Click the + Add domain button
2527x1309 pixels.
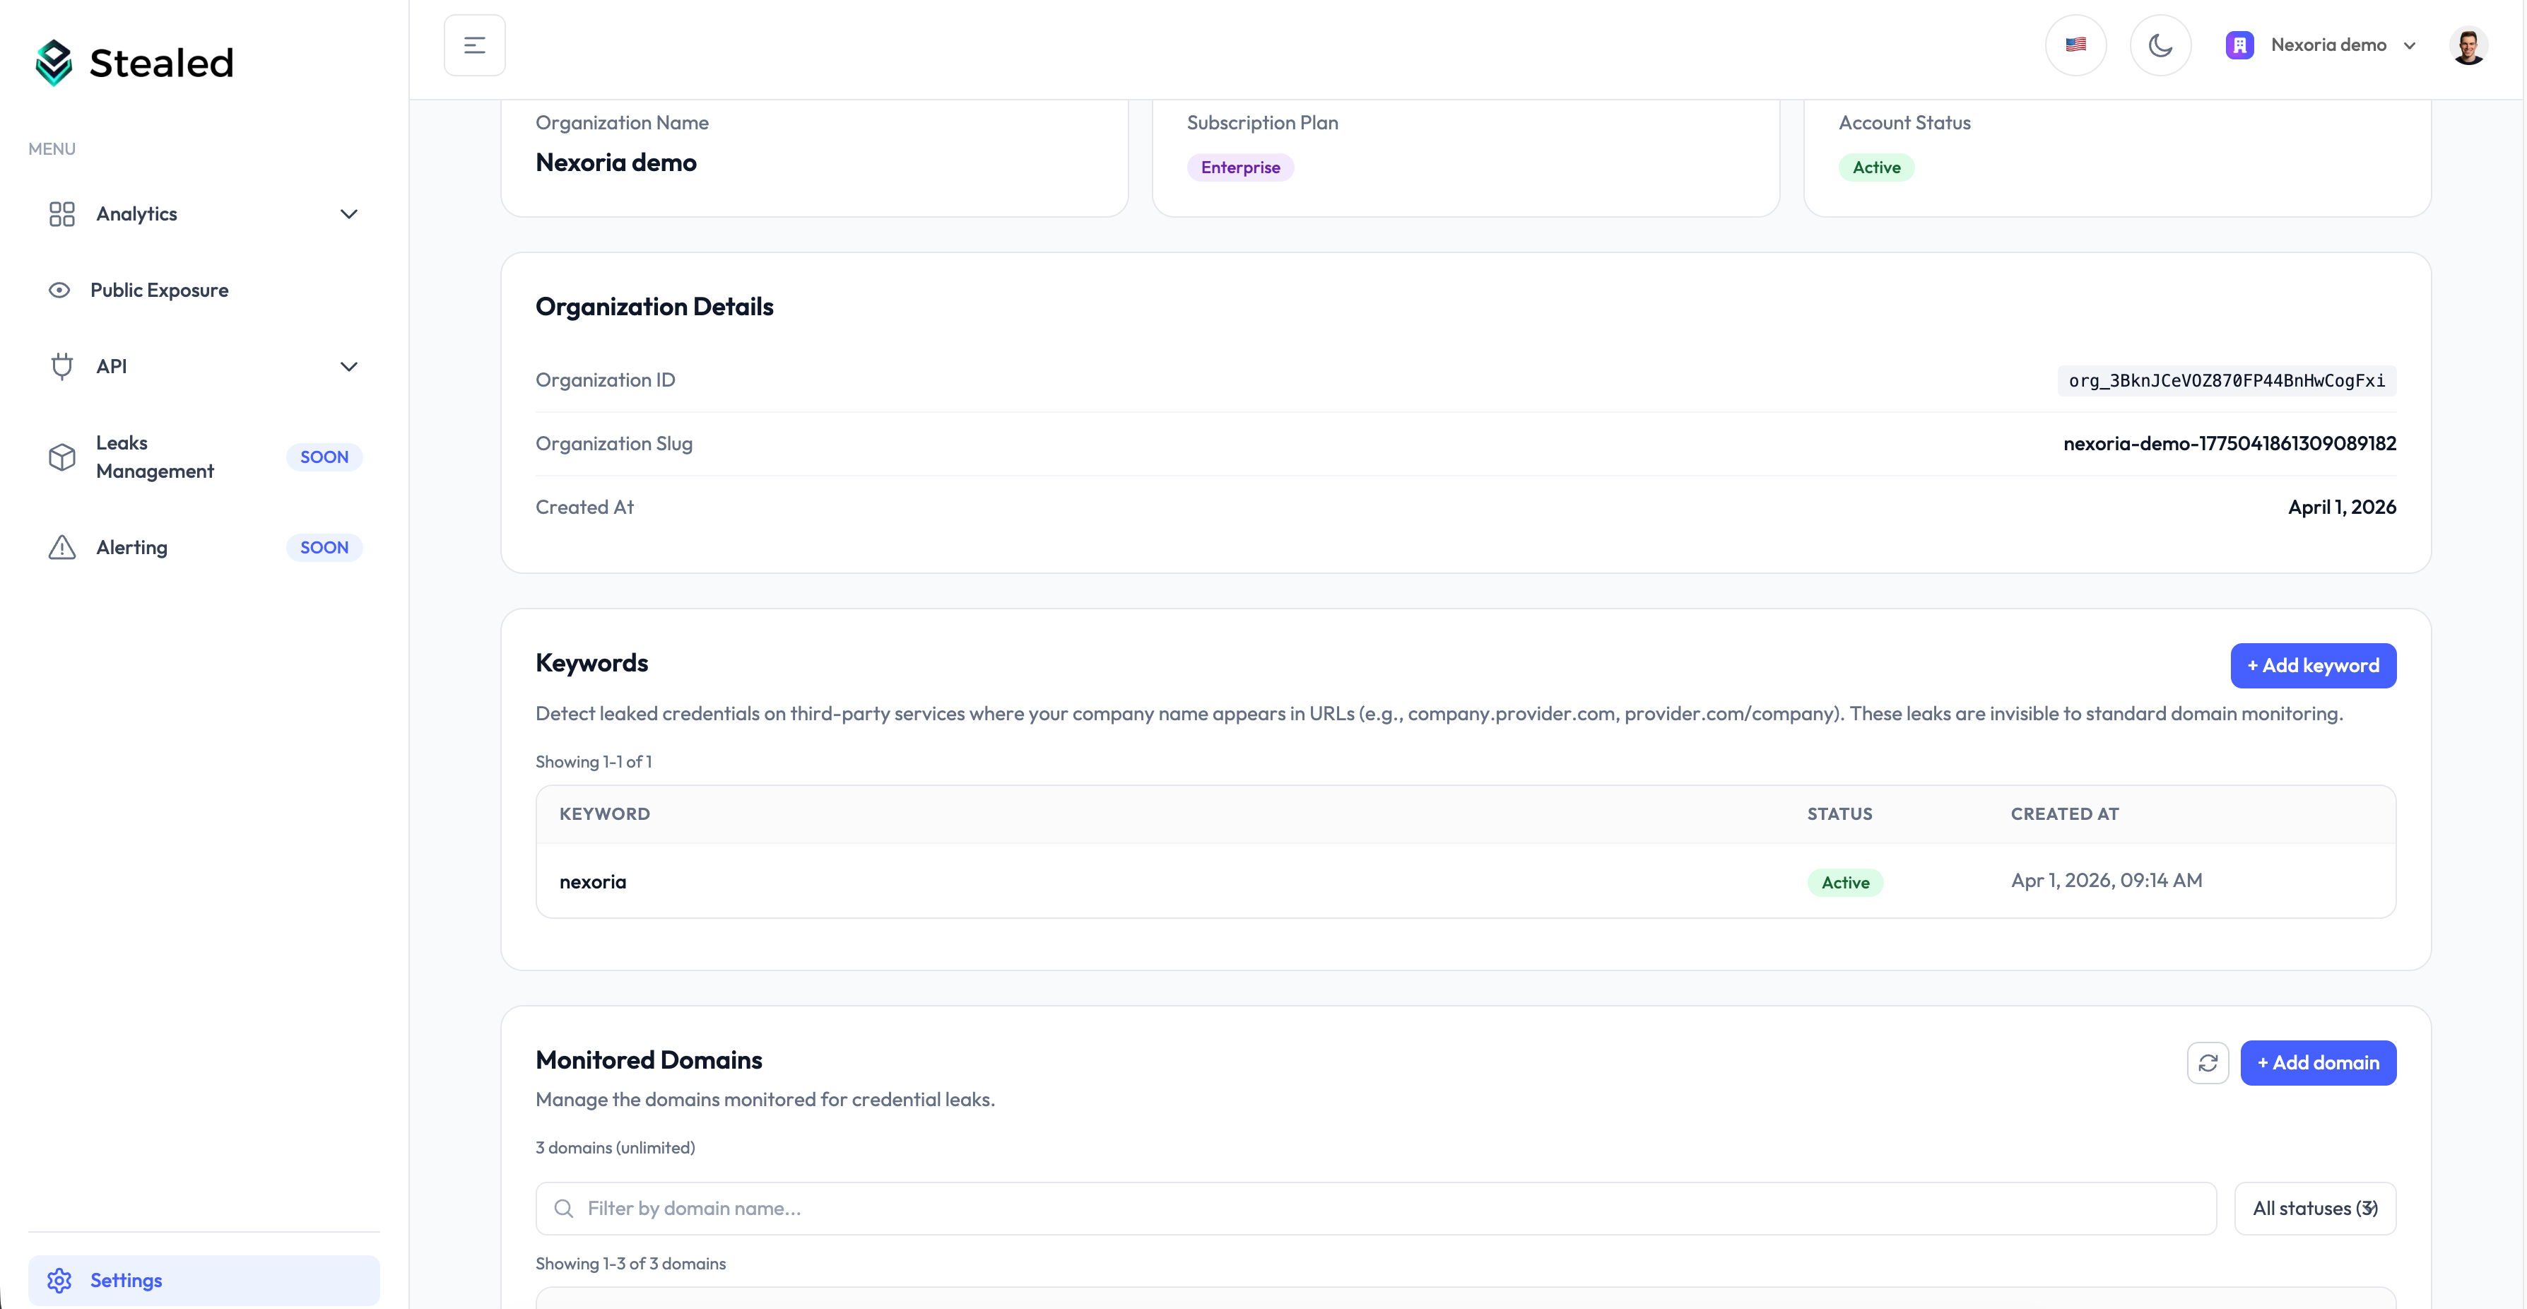click(2319, 1063)
